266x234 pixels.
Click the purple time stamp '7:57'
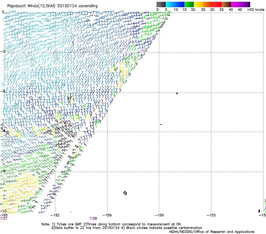4,219
